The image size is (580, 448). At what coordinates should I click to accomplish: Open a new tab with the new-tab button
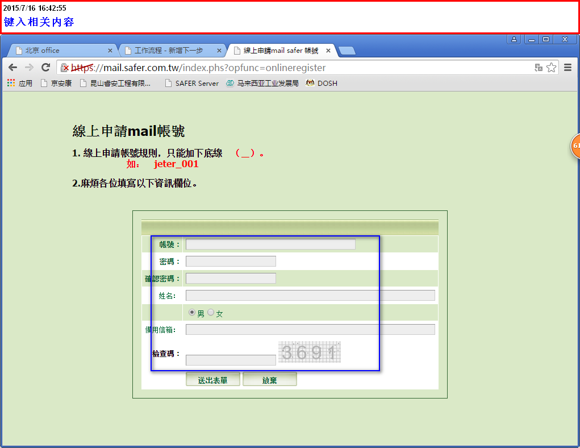tap(347, 51)
